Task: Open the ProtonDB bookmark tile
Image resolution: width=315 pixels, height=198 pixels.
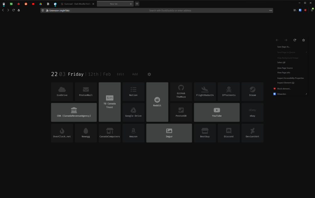Action: [181, 112]
